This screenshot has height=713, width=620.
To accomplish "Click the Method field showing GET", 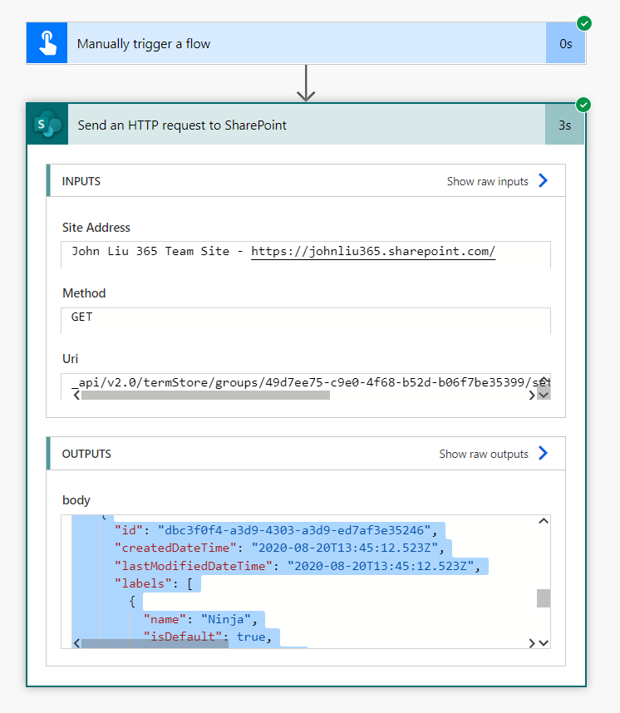I will (x=306, y=321).
